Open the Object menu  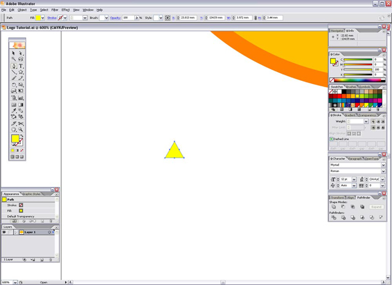coord(22,10)
